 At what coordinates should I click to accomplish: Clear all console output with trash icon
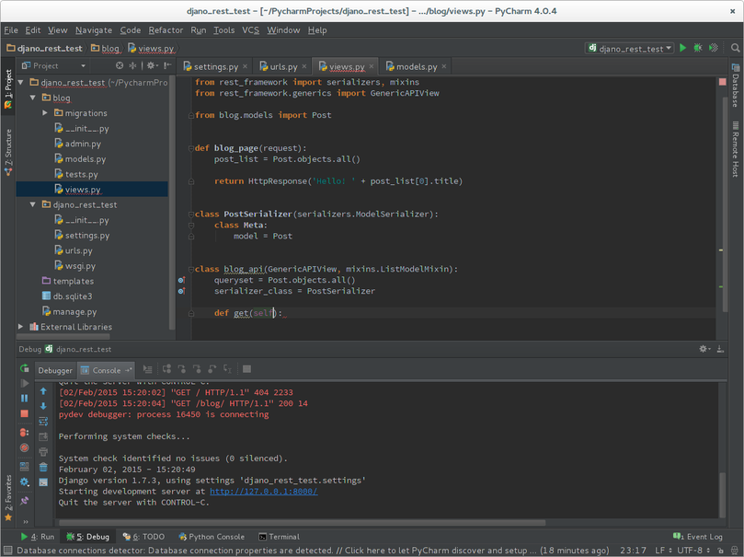pyautogui.click(x=43, y=467)
